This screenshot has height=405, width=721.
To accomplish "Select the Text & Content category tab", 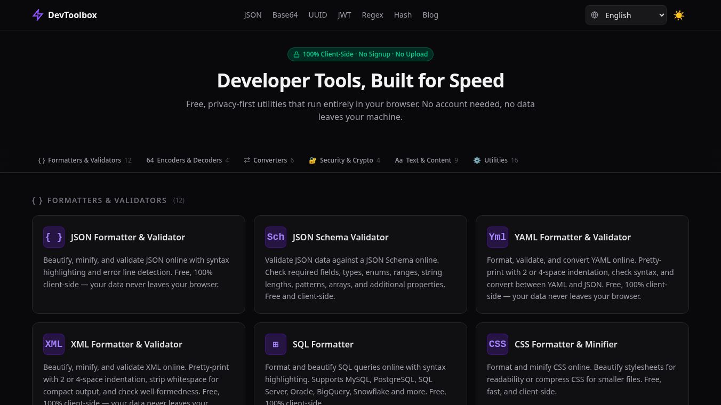I will [426, 160].
